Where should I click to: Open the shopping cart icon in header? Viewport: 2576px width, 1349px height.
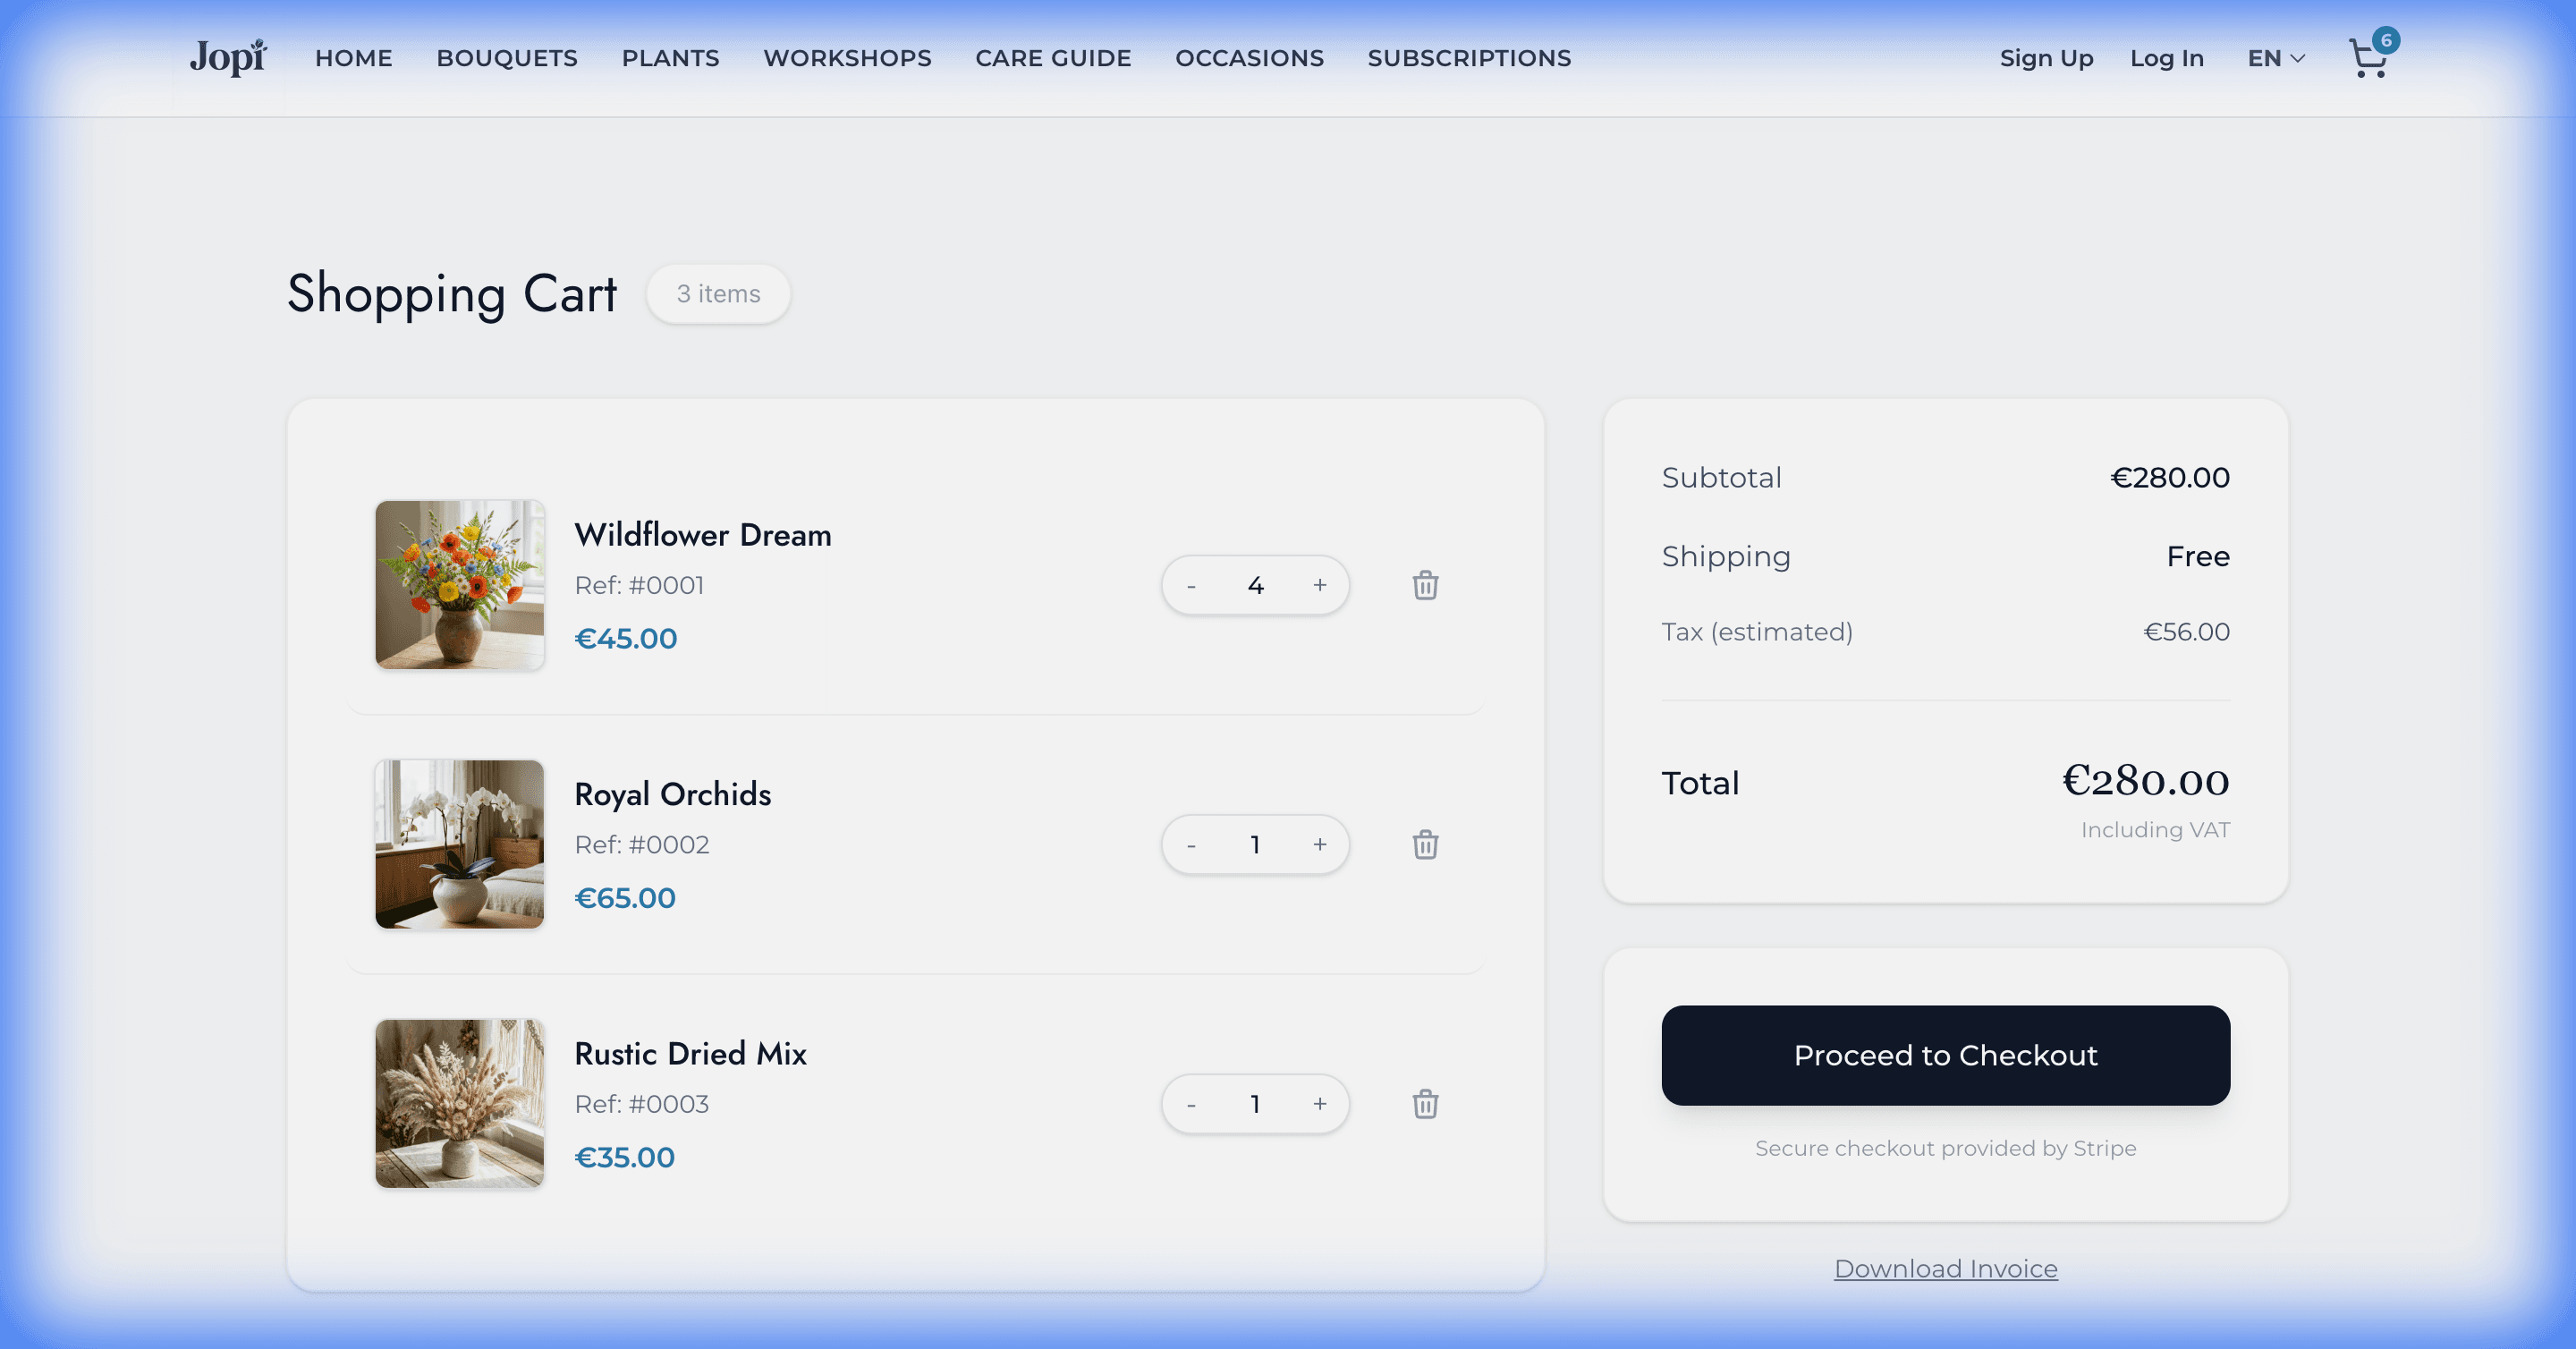coord(2368,59)
